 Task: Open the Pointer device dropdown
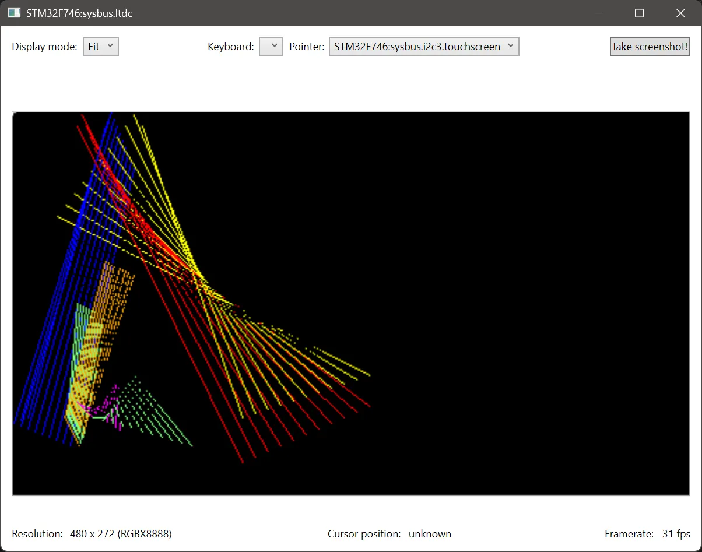[x=423, y=46]
